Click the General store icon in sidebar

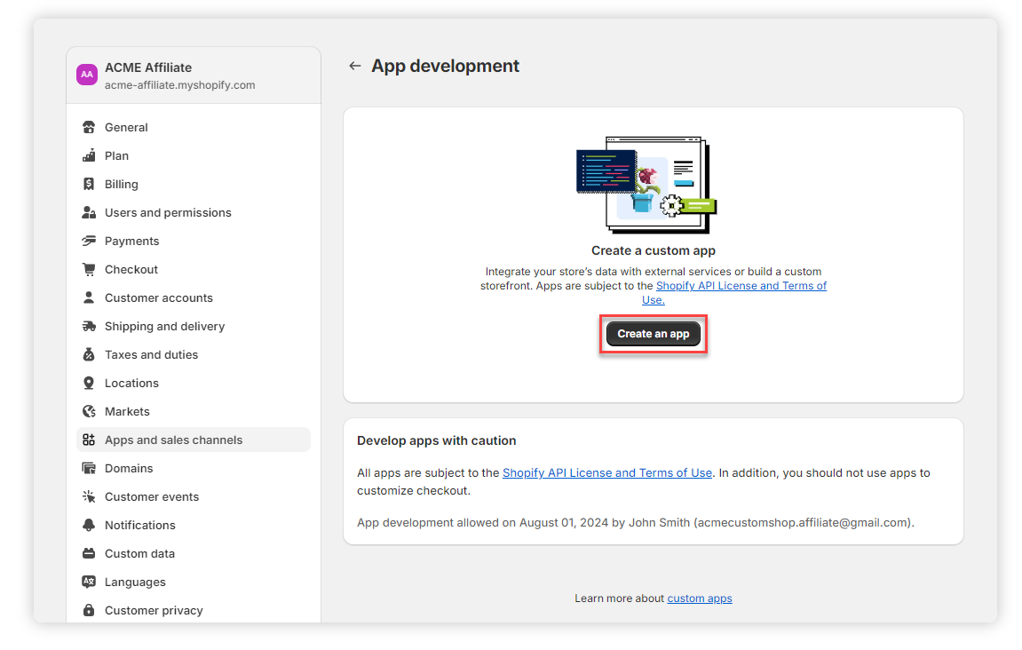point(89,127)
